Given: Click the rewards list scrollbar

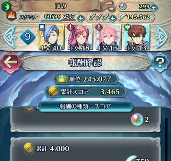Looking at the screenshot, I should click(166, 137).
